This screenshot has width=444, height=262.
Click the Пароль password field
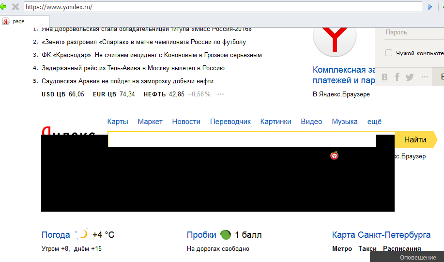click(414, 32)
